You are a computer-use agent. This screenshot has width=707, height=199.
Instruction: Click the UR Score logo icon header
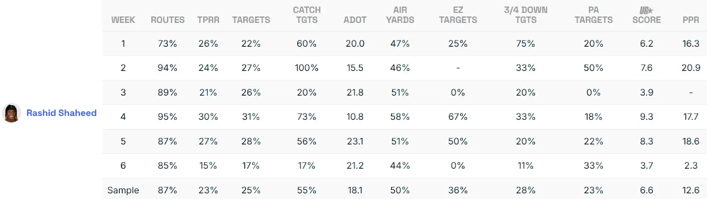[x=646, y=10]
